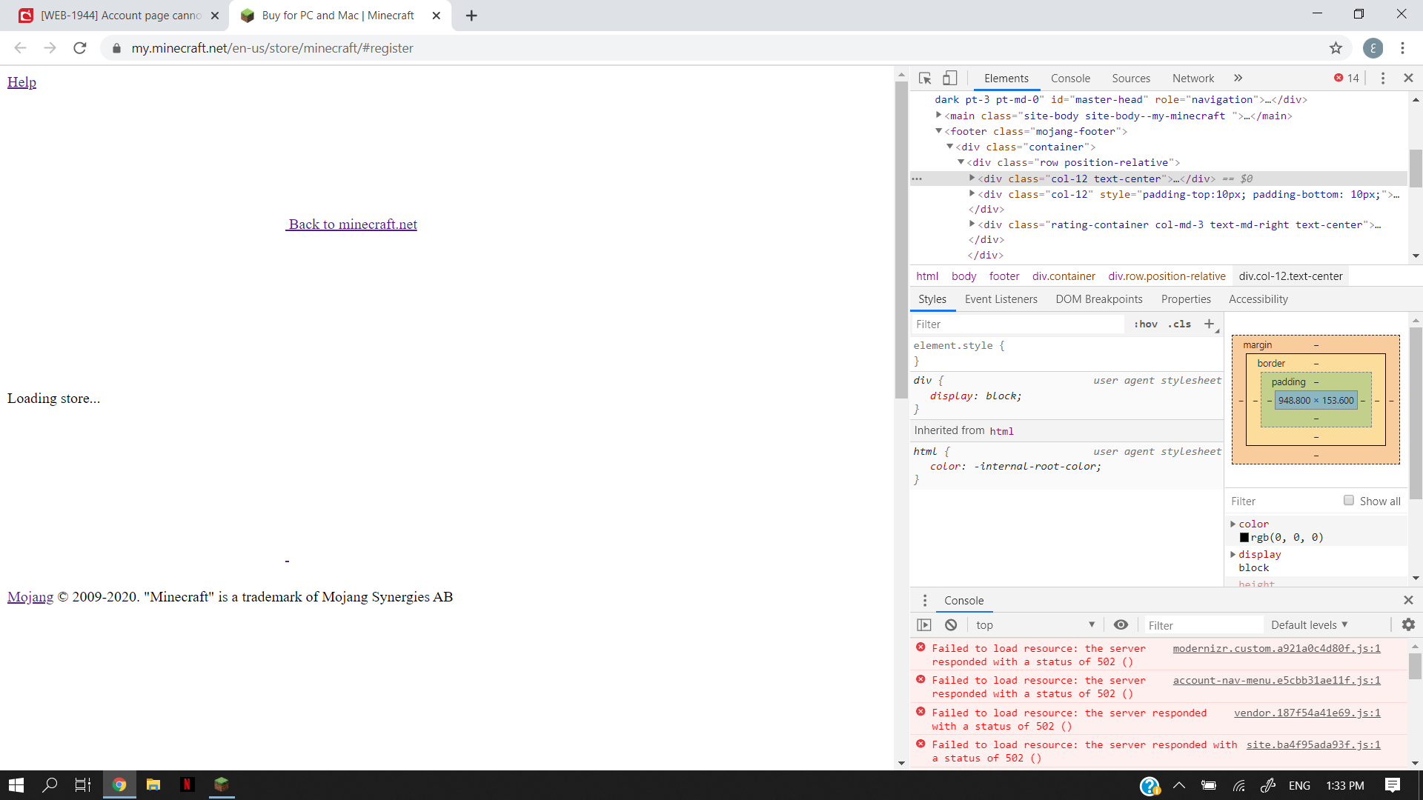
Task: Open the Mojang footer link
Action: pyautogui.click(x=30, y=597)
